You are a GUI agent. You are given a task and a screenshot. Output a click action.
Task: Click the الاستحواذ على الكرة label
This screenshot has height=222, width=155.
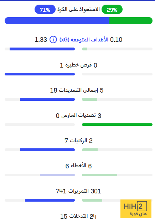click(x=78, y=10)
